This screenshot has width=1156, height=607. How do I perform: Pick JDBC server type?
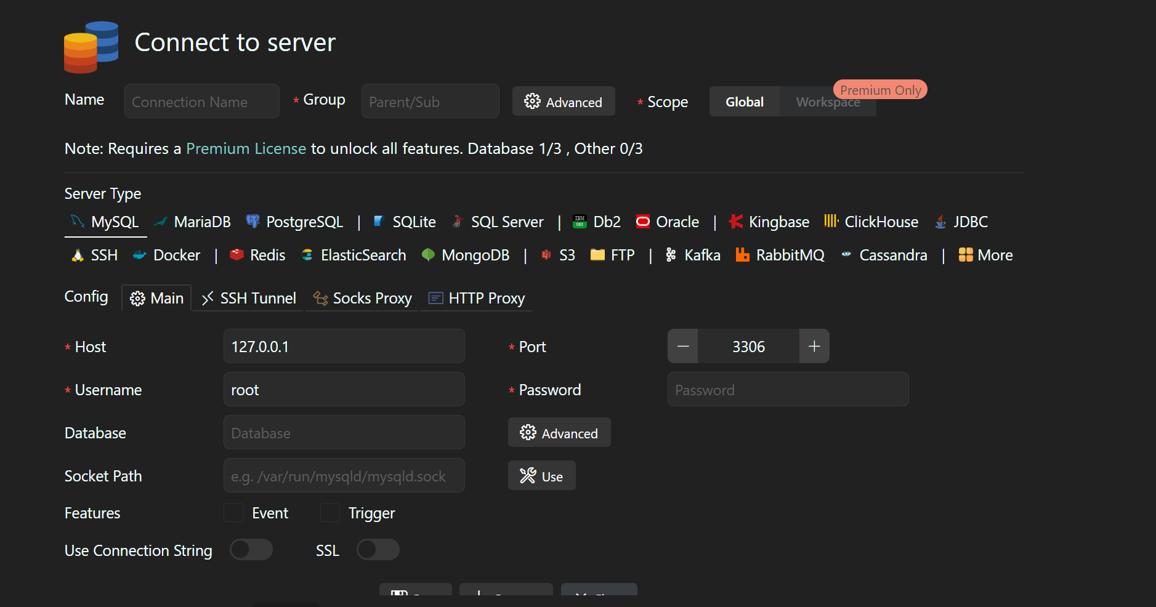[961, 222]
